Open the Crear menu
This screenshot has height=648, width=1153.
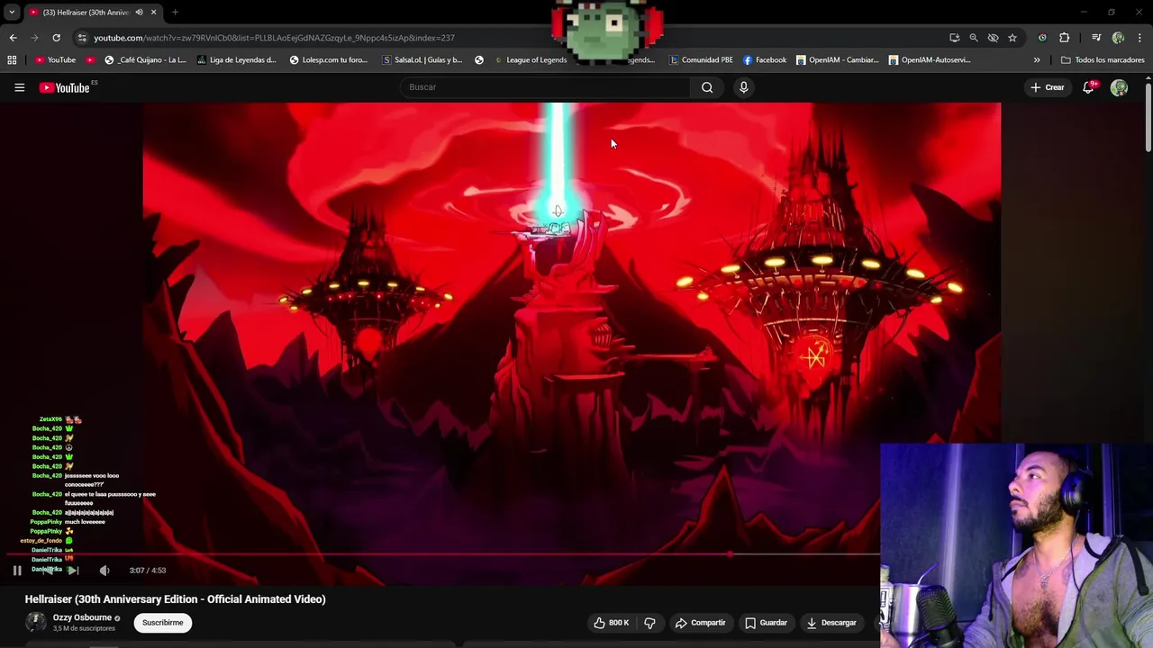tap(1048, 87)
